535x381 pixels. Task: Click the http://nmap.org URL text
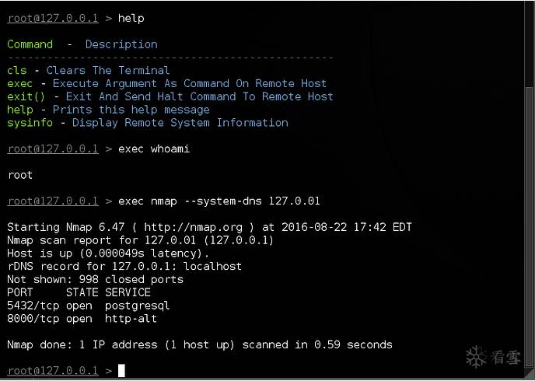pos(193,227)
